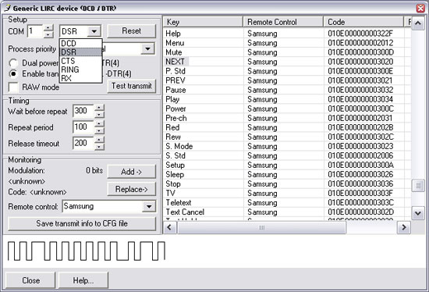Click the Repeat period value field
The height and width of the screenshot is (292, 429).
coord(83,127)
